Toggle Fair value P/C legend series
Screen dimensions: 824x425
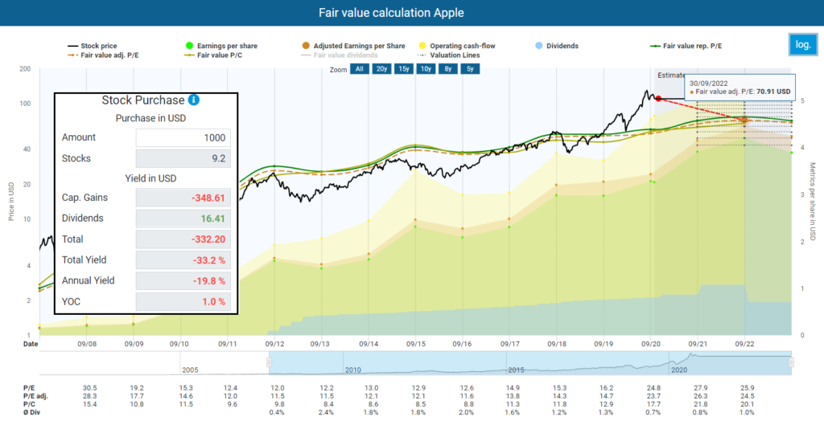[212, 55]
